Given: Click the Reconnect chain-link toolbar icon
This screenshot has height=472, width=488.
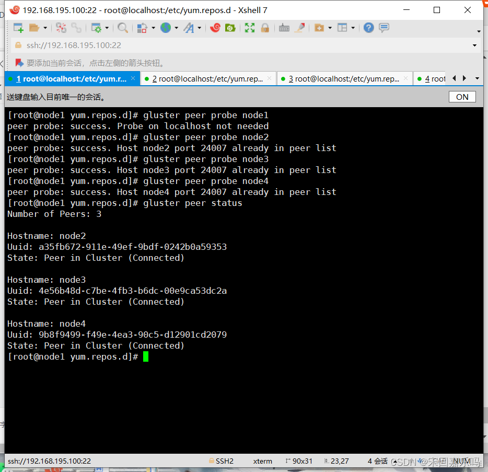Looking at the screenshot, I should (x=76, y=28).
